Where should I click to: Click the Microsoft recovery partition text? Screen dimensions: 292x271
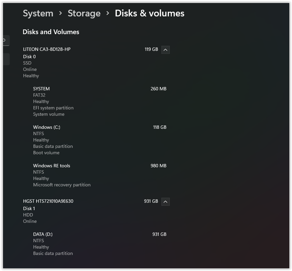[62, 185]
